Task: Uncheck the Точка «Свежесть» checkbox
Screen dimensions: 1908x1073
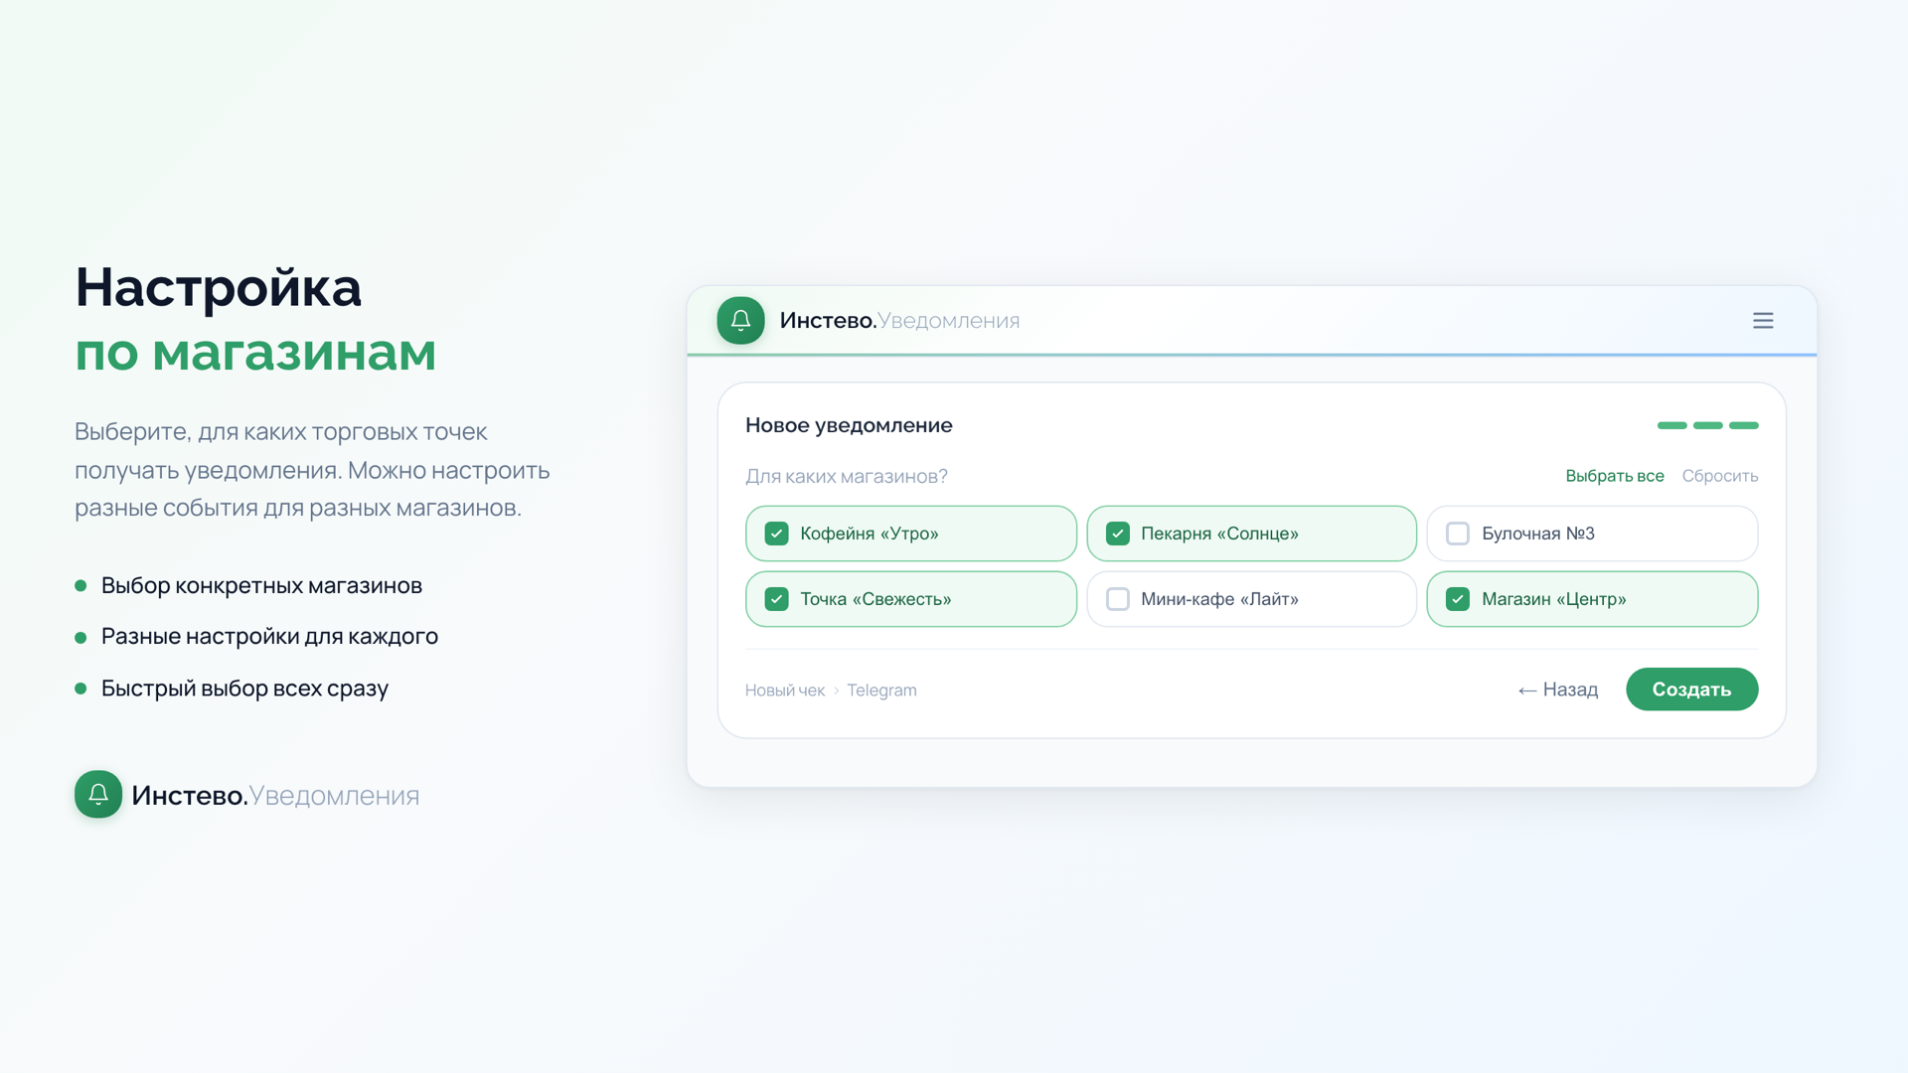Action: pos(777,599)
